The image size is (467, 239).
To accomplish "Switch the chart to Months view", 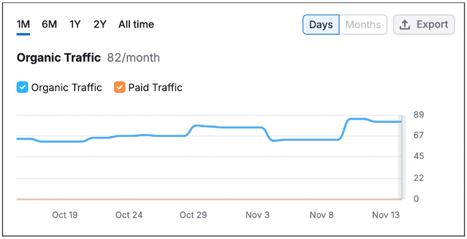I will [x=363, y=24].
